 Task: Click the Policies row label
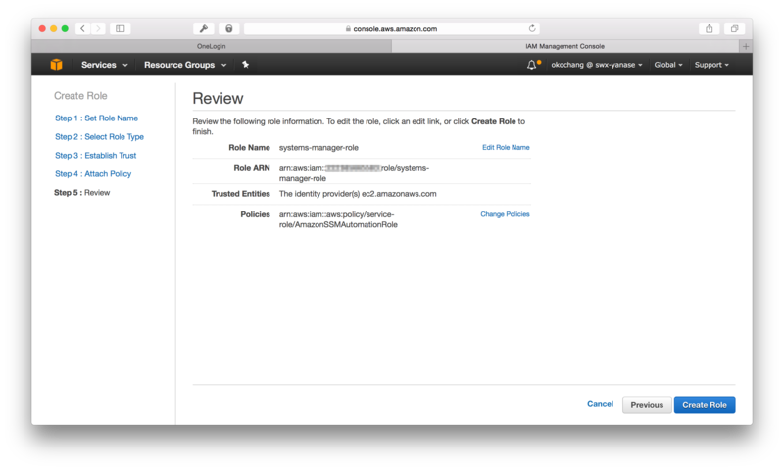[255, 214]
